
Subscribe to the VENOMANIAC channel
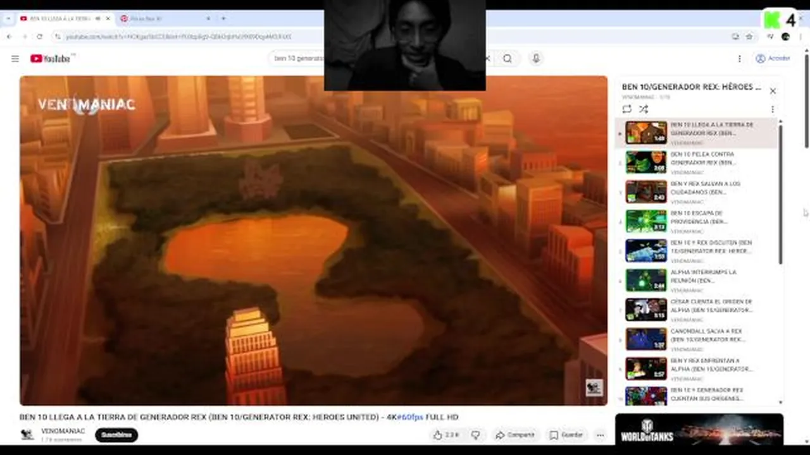(x=116, y=435)
